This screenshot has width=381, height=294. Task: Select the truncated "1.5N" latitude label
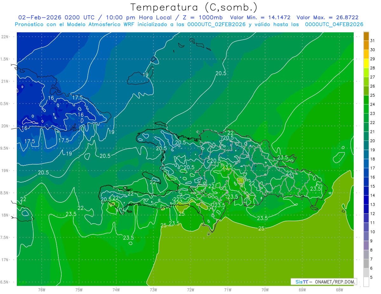click(5, 59)
